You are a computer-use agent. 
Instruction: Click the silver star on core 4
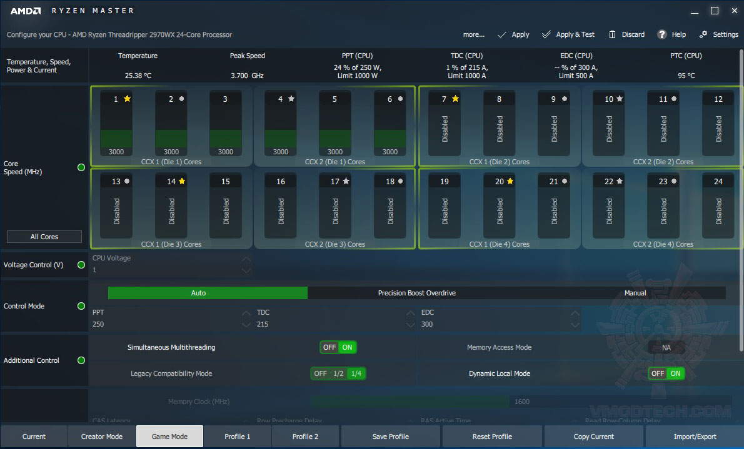coord(291,99)
